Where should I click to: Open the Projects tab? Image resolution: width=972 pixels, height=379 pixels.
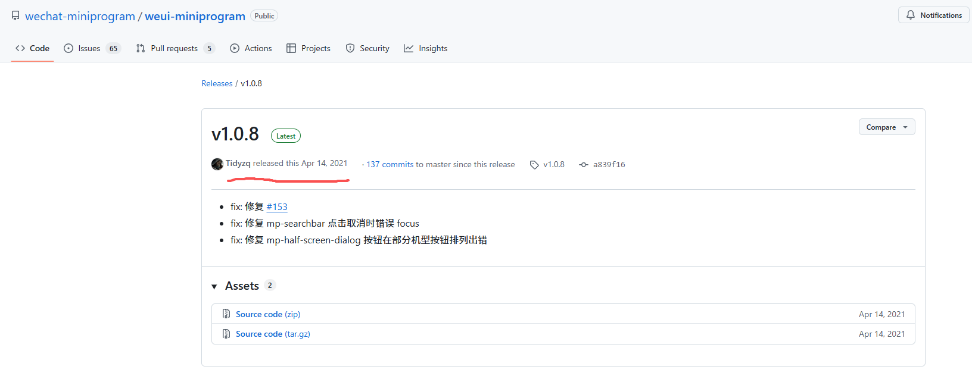[309, 48]
